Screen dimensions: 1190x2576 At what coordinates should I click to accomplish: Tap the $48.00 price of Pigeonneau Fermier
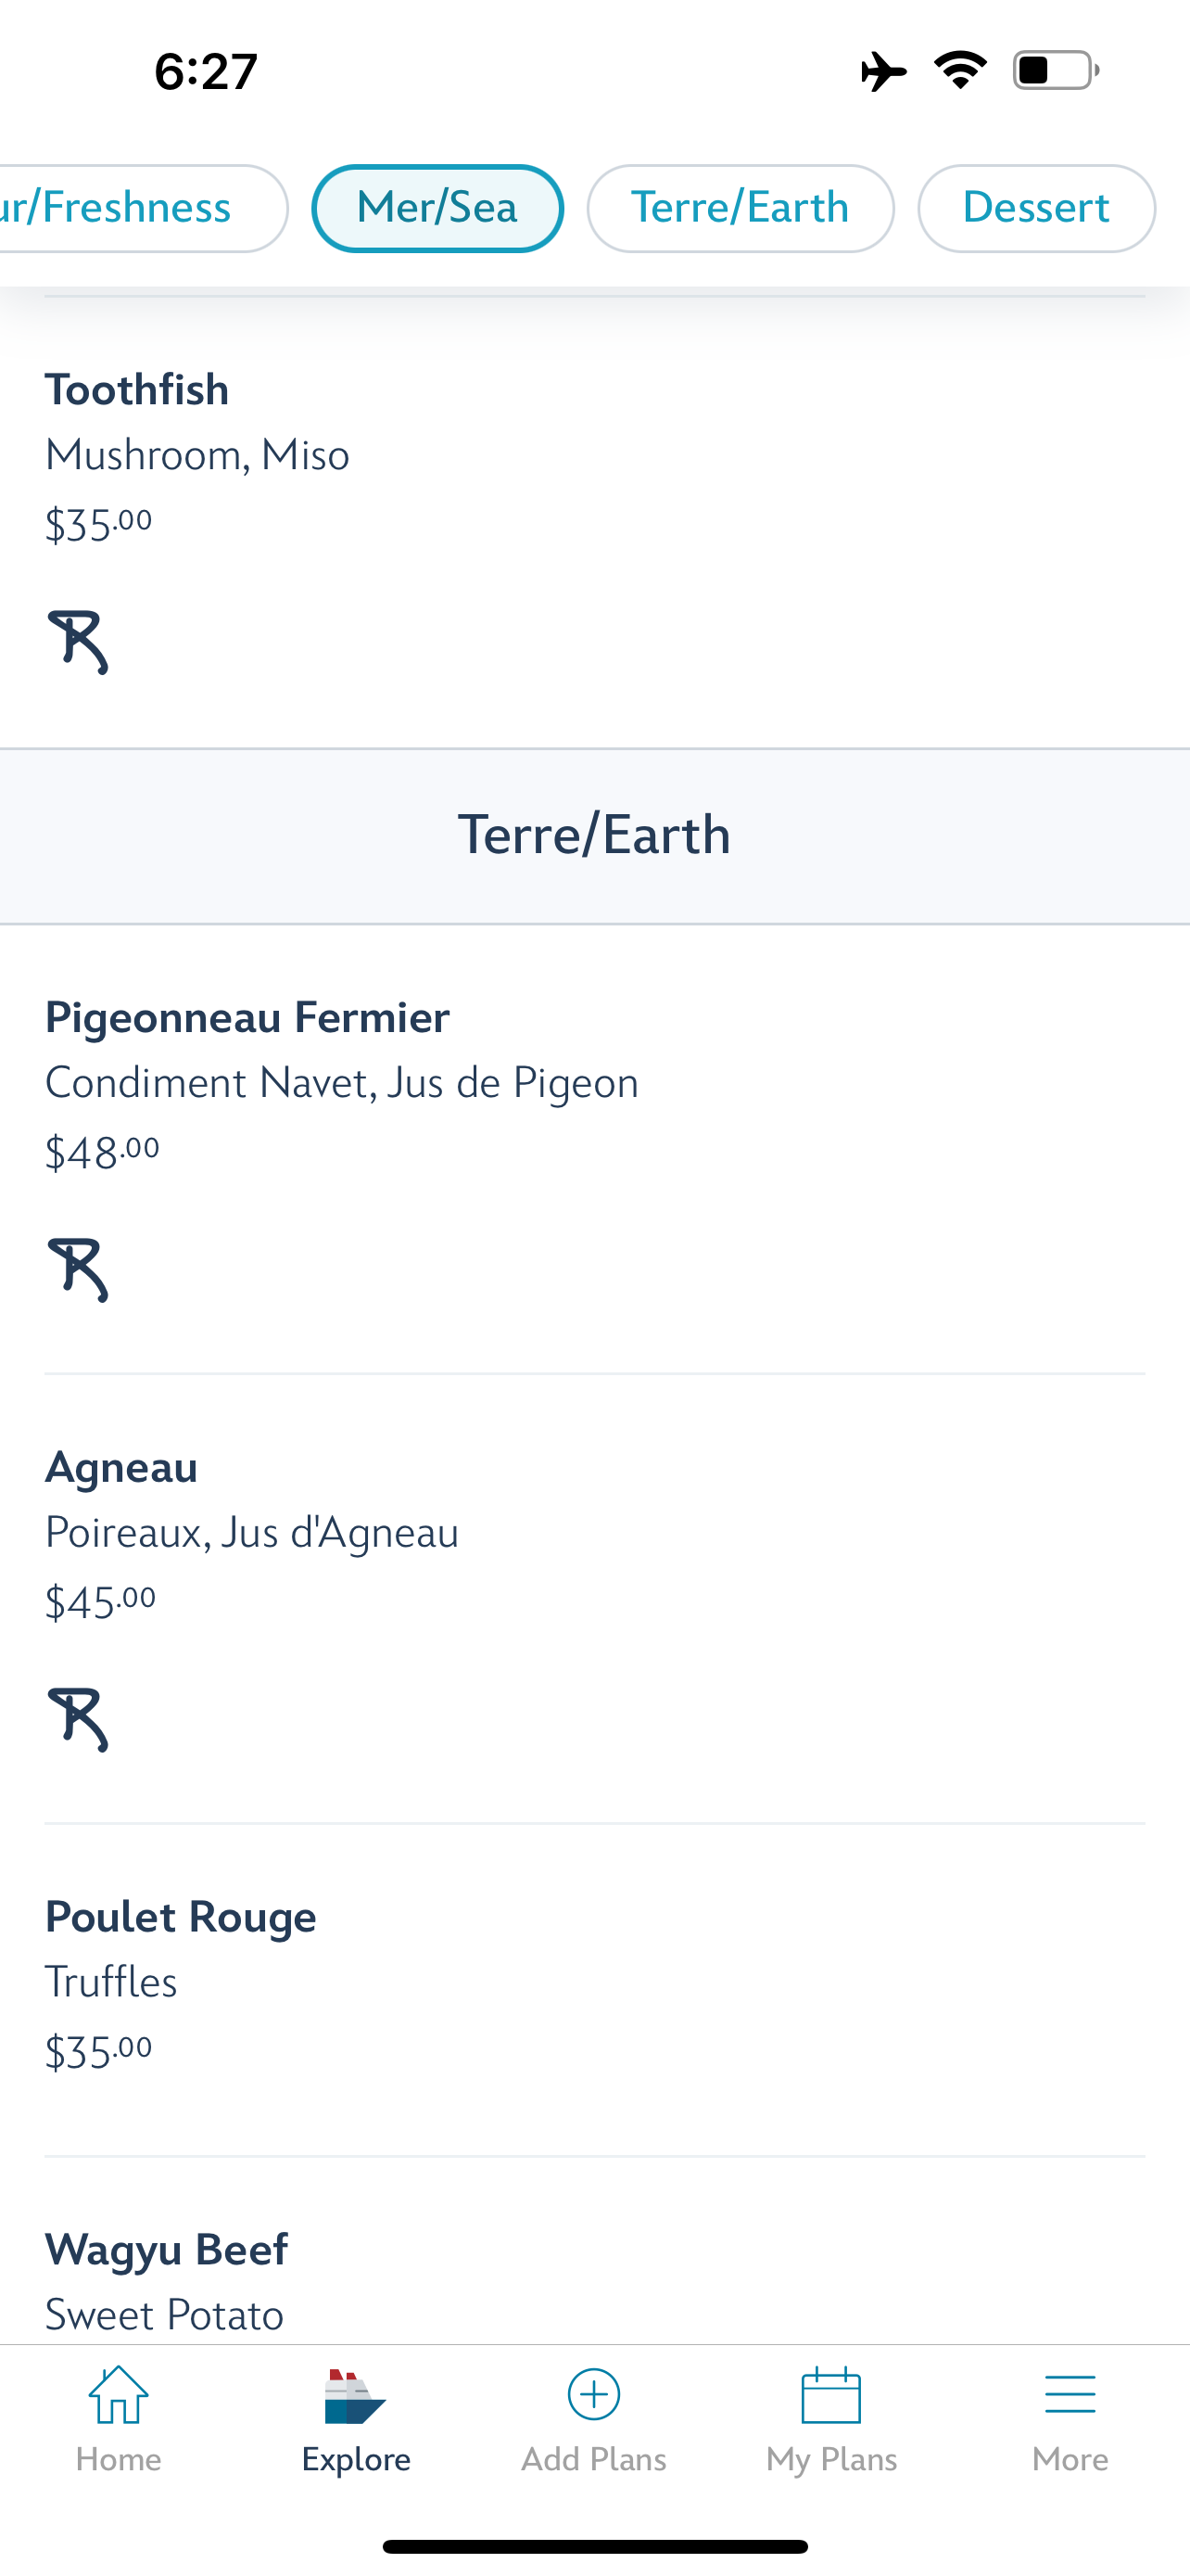point(102,1152)
